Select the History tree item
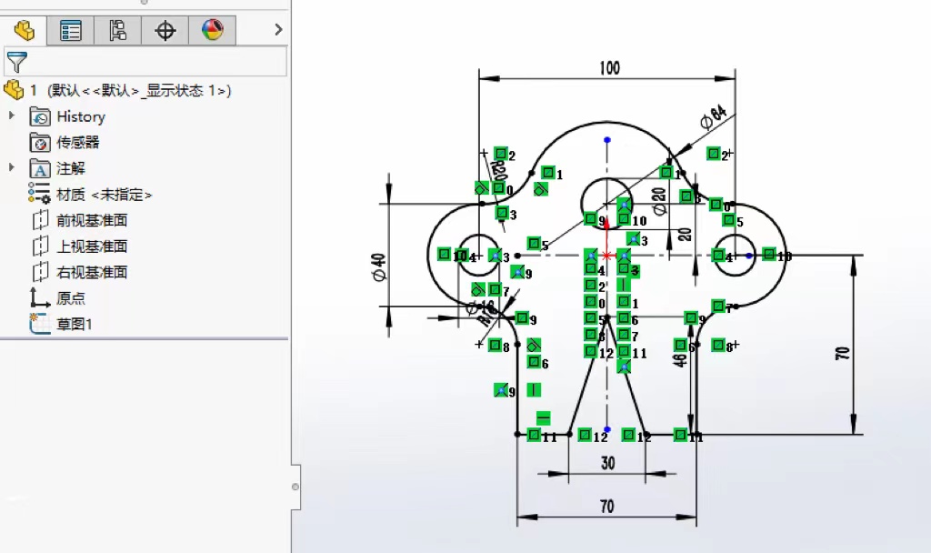The image size is (931, 553). click(81, 116)
